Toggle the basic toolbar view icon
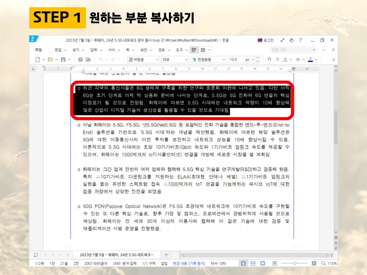 (194, 50)
